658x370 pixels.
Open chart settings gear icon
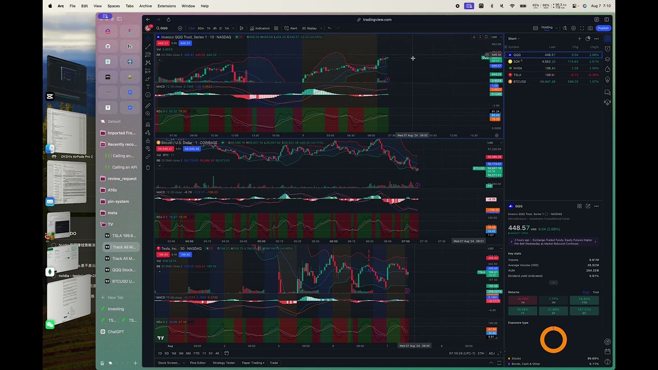(x=574, y=28)
